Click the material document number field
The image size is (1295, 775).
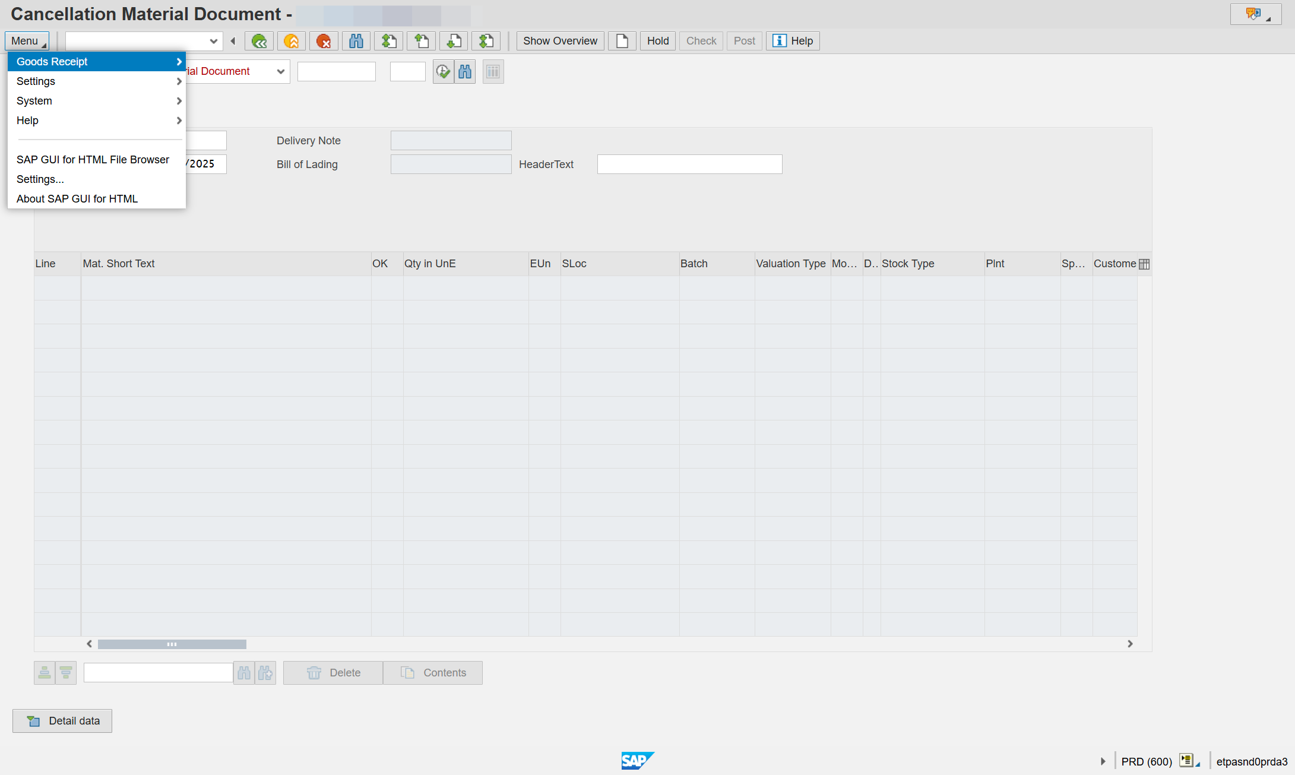[337, 72]
